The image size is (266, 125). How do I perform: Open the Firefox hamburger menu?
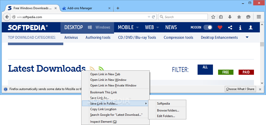[x=259, y=17]
